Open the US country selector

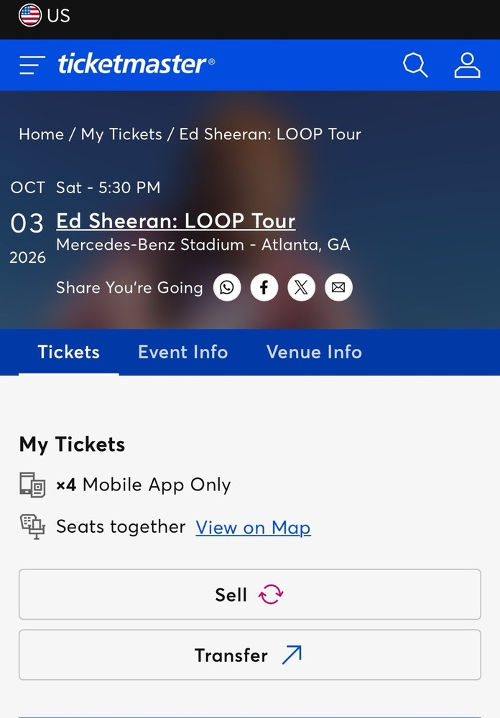(x=45, y=15)
